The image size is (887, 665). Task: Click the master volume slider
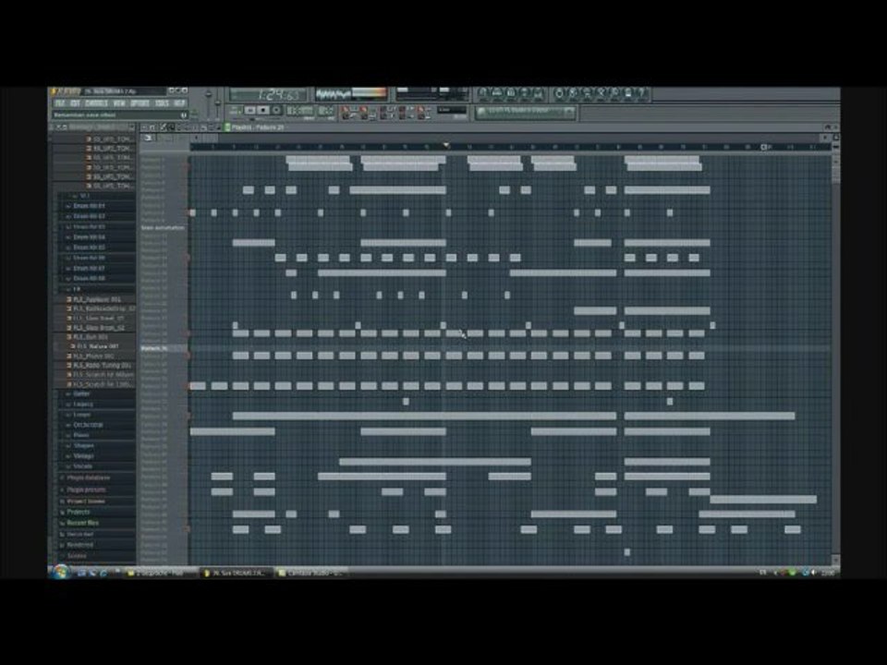pyautogui.click(x=208, y=102)
